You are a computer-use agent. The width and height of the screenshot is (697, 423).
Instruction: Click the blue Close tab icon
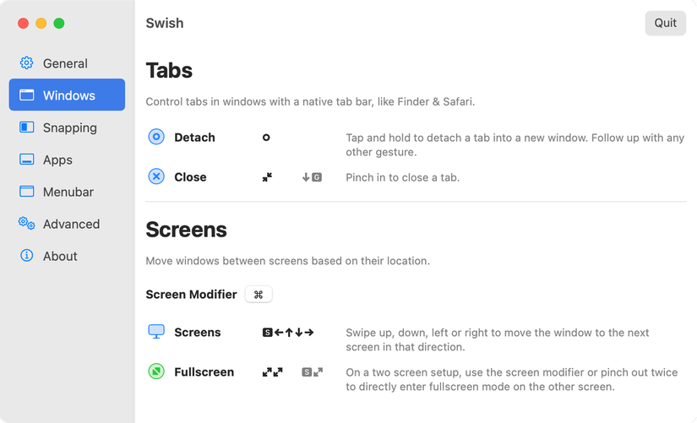coord(156,176)
